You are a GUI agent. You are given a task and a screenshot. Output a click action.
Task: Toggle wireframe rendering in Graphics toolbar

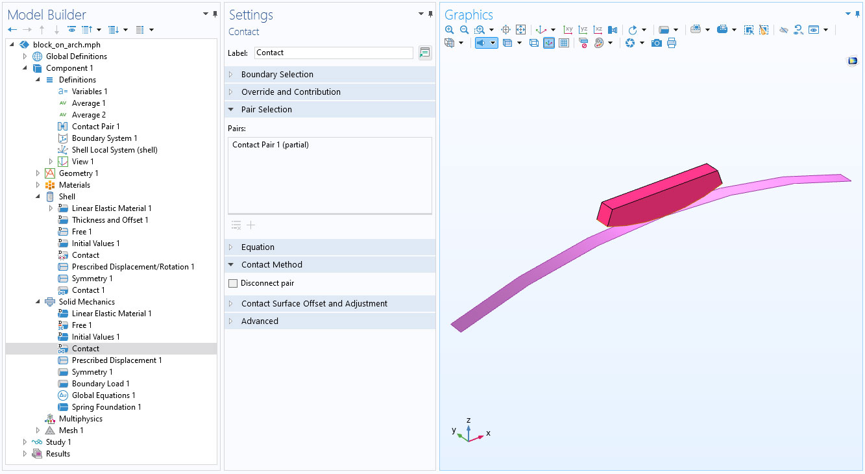[x=533, y=43]
